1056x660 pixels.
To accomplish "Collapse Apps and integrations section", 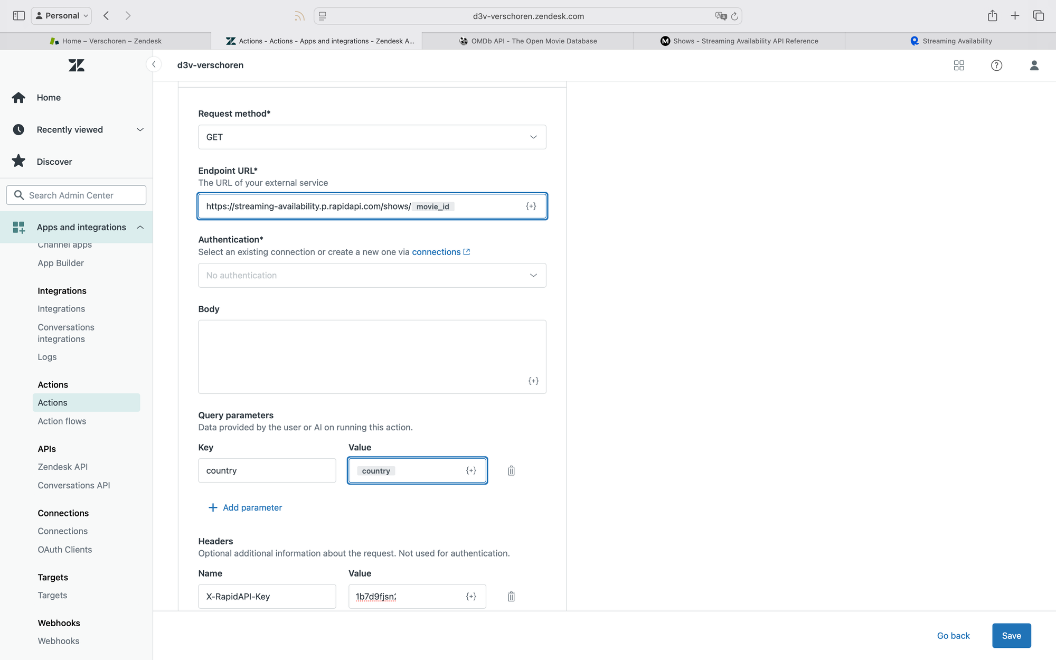I will tap(140, 228).
